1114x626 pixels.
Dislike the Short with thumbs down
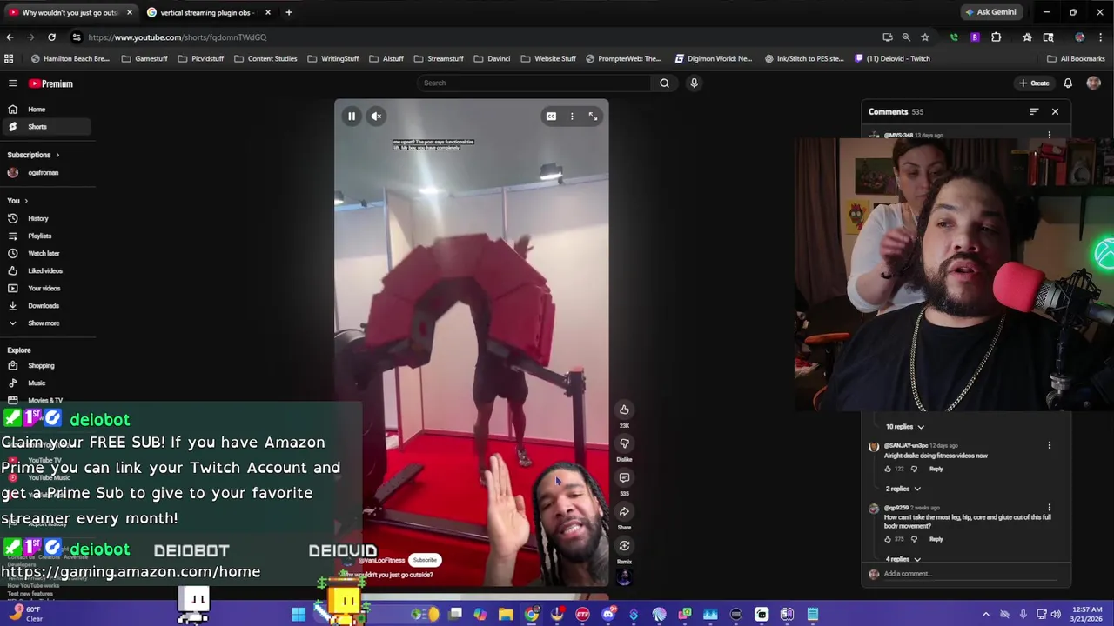tap(624, 443)
